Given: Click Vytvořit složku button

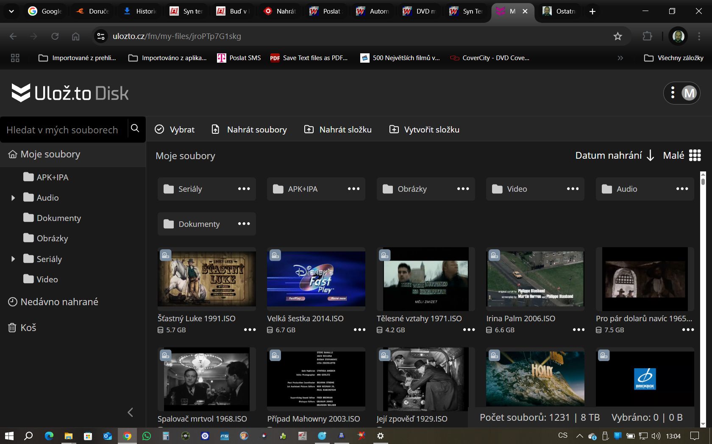Looking at the screenshot, I should coord(425,130).
